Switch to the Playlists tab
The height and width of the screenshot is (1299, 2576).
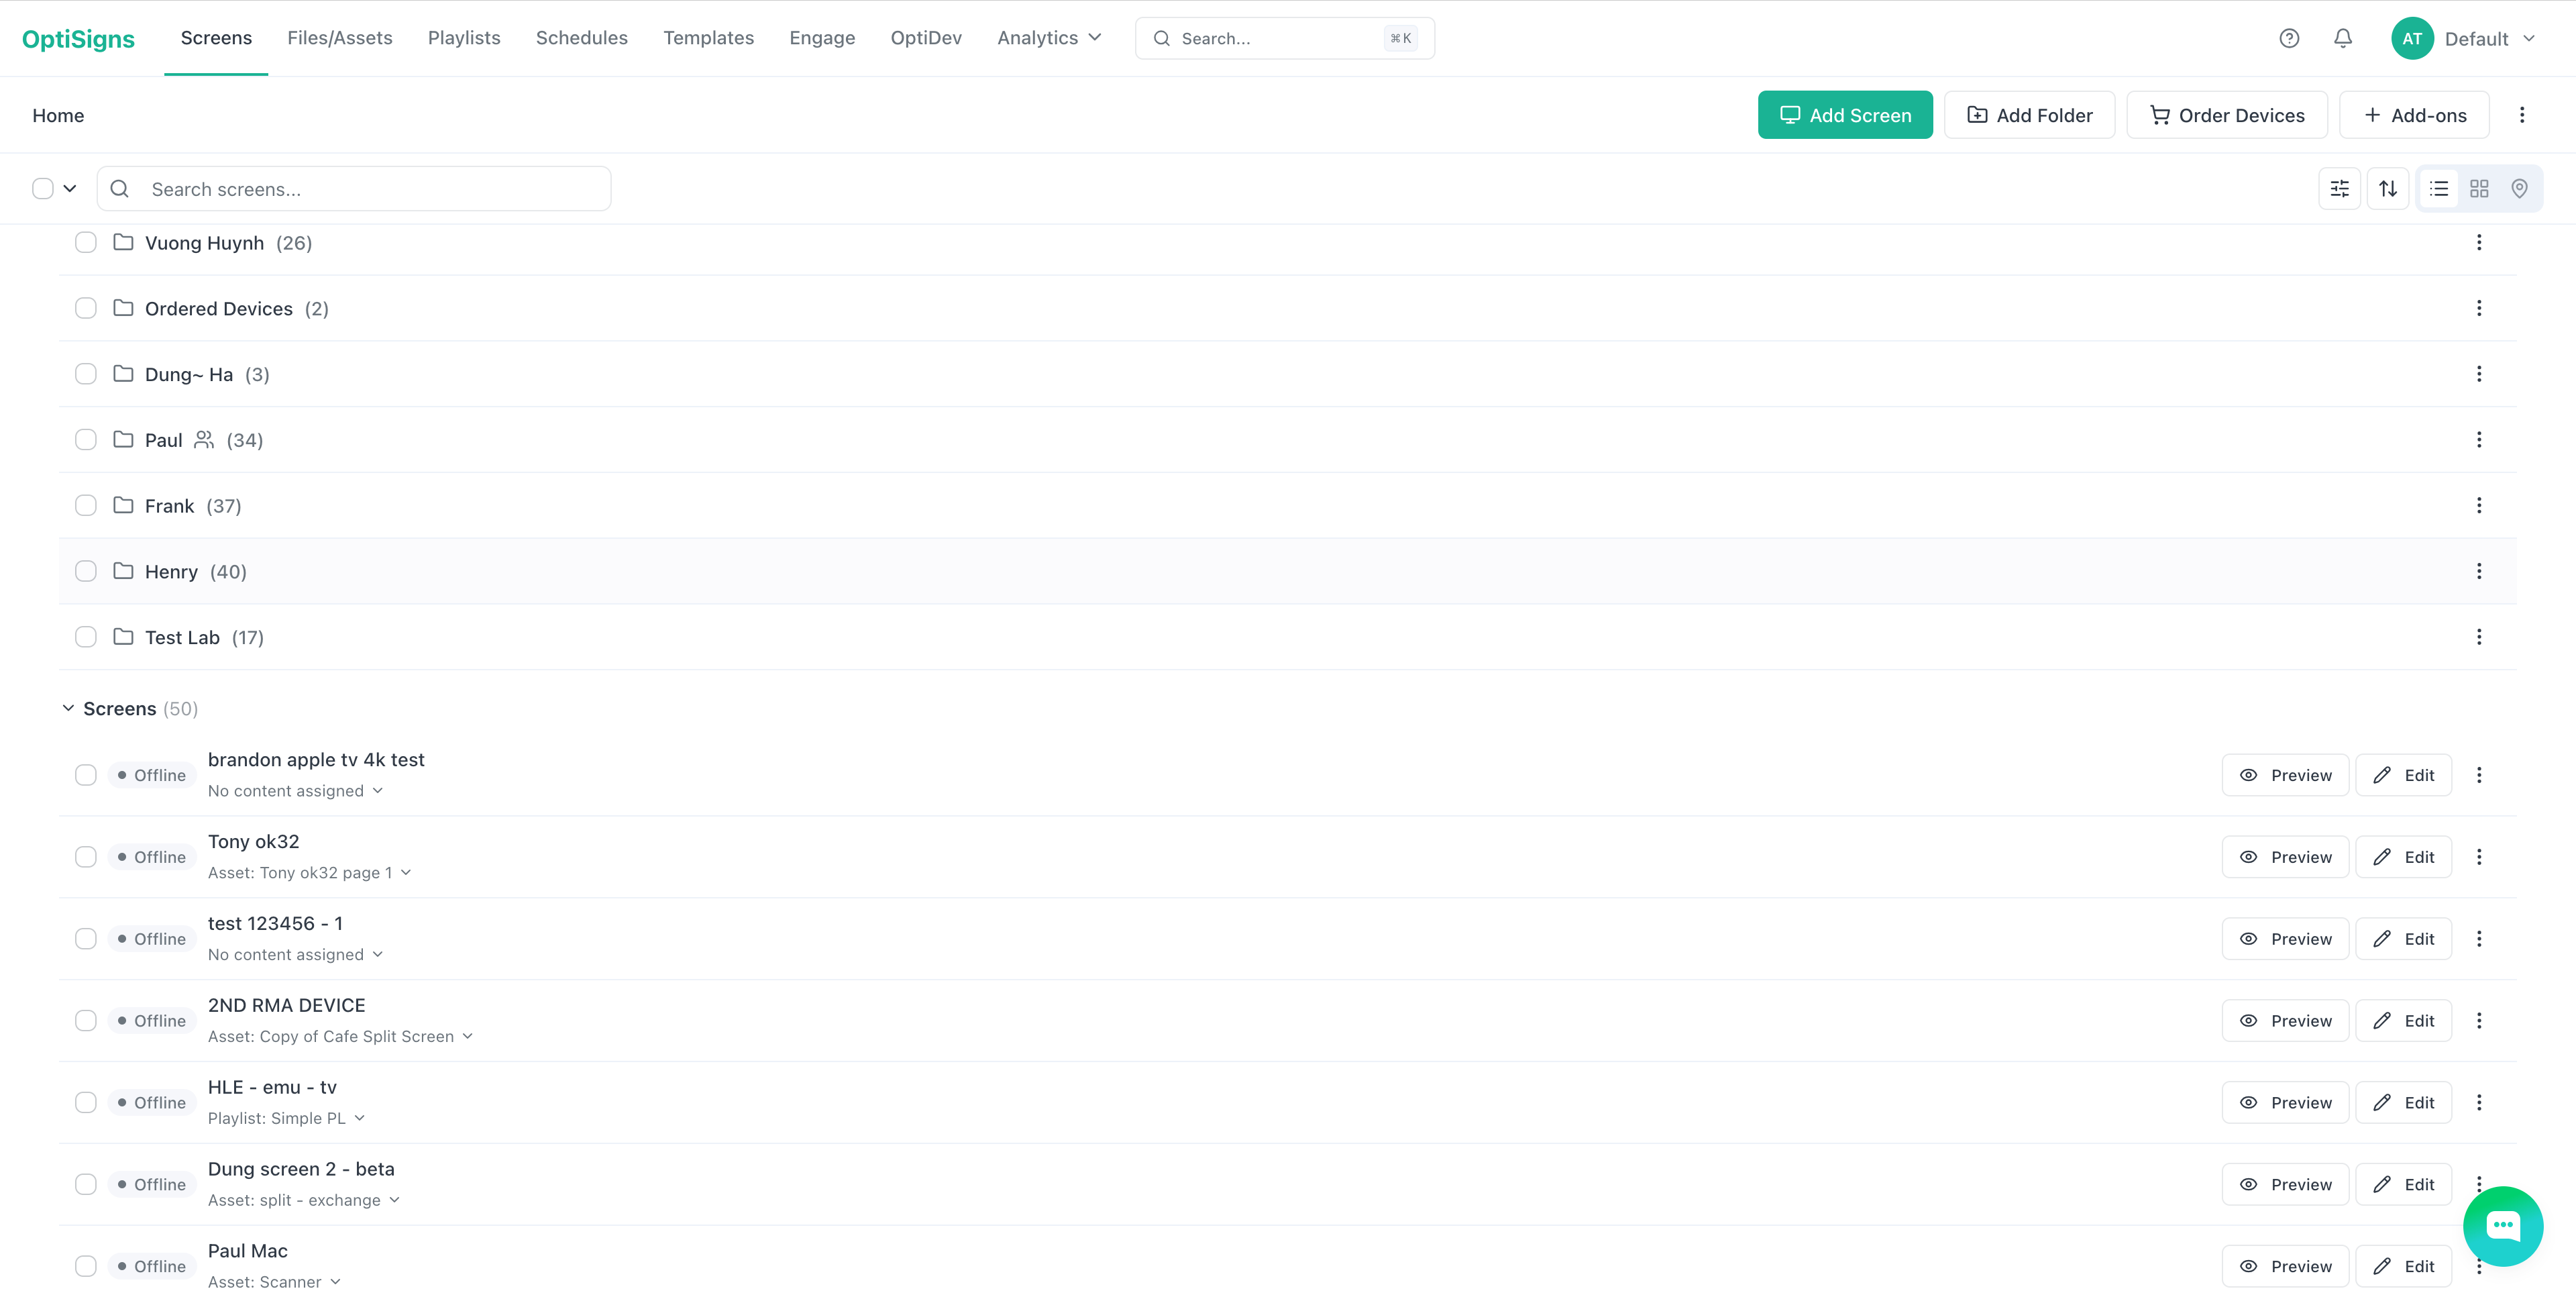(463, 37)
